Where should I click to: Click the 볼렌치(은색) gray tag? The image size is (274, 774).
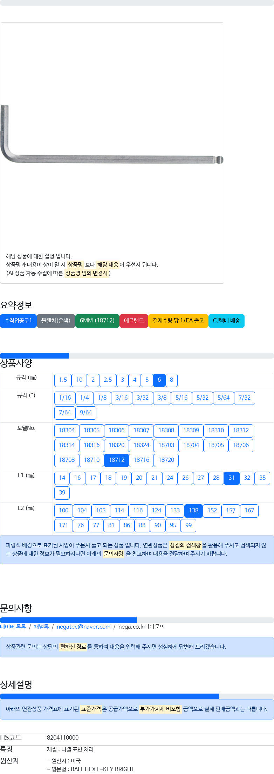coord(56,321)
